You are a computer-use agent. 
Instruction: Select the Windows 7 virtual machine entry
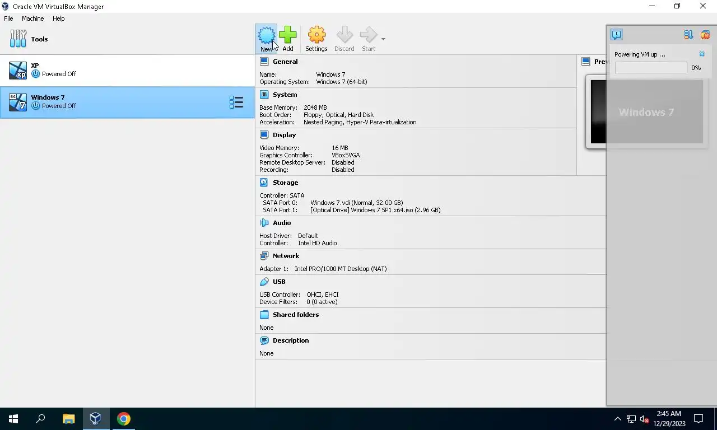point(127,102)
